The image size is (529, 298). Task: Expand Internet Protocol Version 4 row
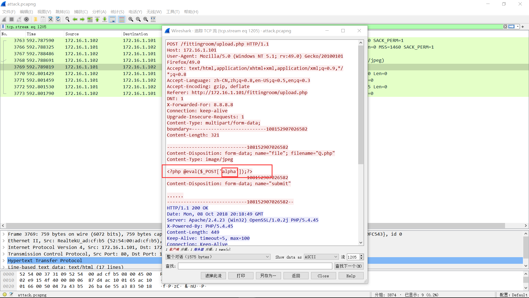[x=4, y=247]
